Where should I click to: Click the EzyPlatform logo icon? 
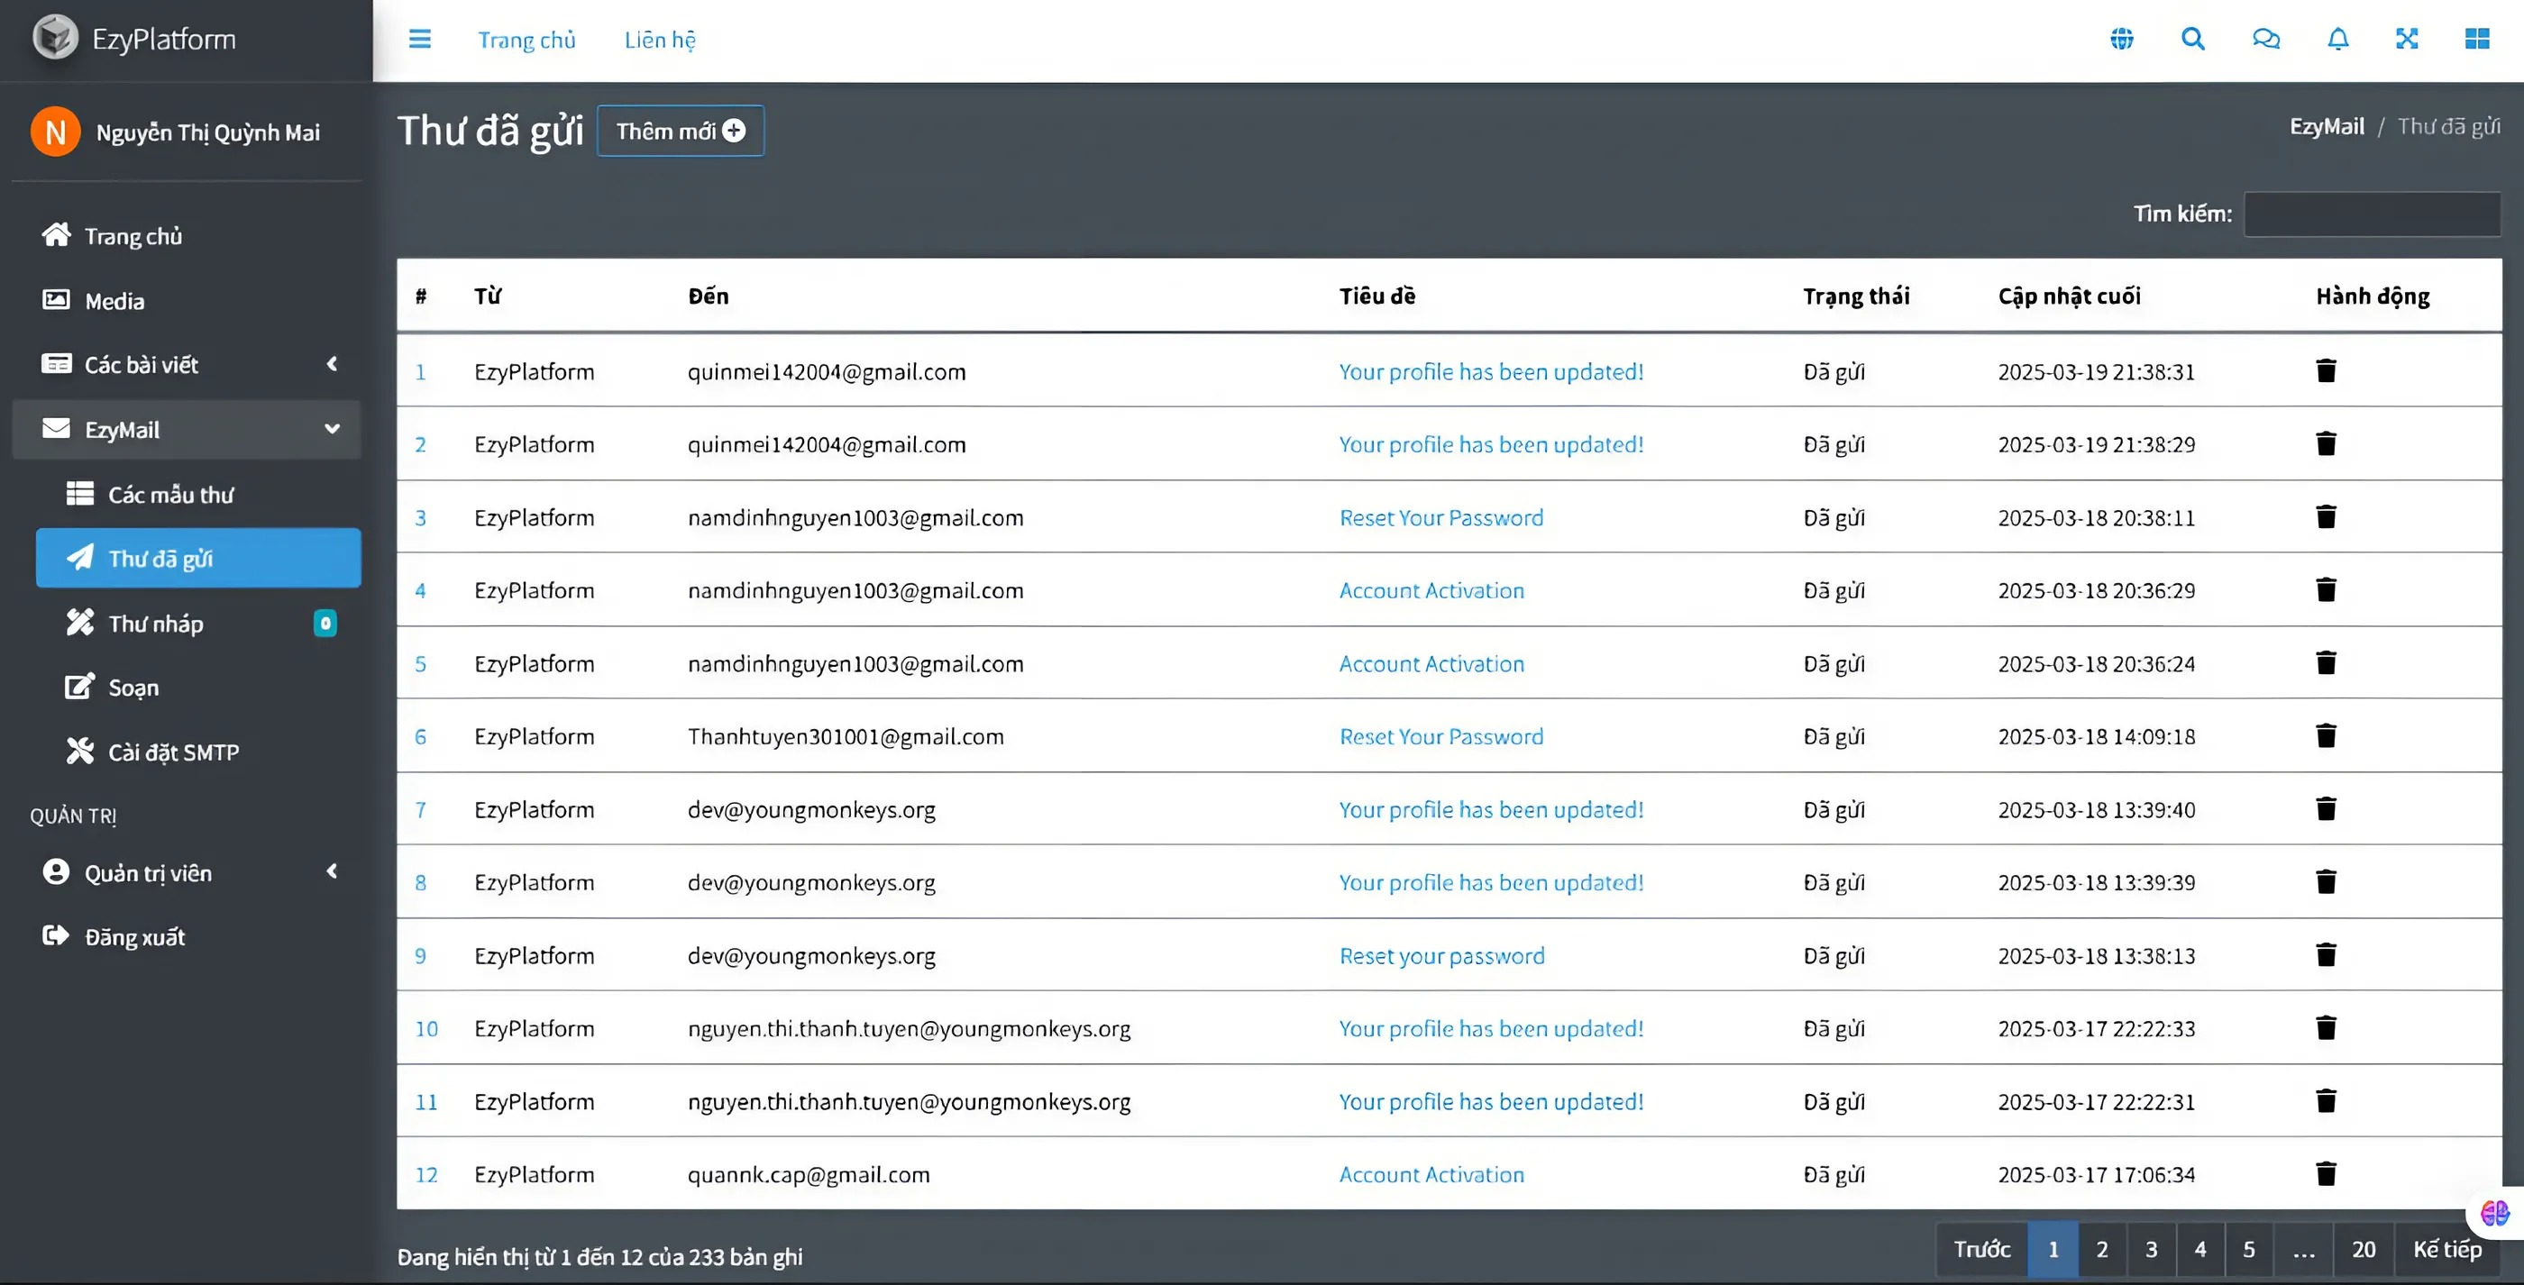click(55, 38)
